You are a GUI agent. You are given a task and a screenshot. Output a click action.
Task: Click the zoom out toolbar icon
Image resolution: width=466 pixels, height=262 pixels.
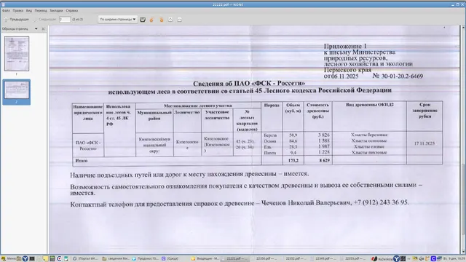tap(170, 20)
